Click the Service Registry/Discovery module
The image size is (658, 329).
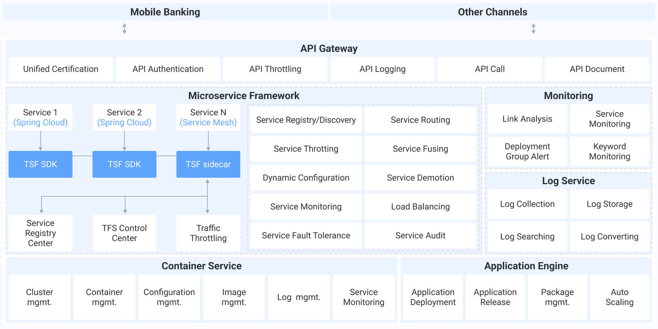[x=306, y=120]
